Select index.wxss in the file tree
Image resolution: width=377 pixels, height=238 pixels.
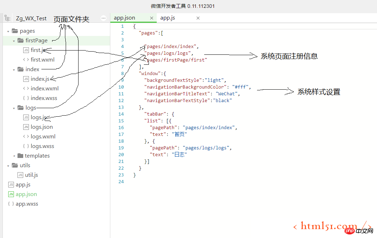(44, 98)
